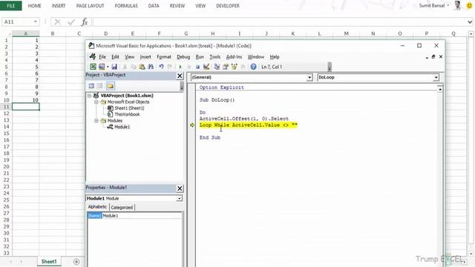Open the Excel FILE tab

(11, 6)
